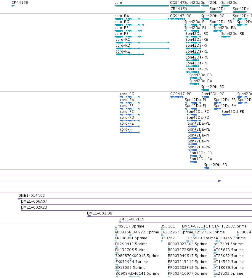Click transcript Spn42Da-RG
The image size is (252, 278).
coord(197,57)
